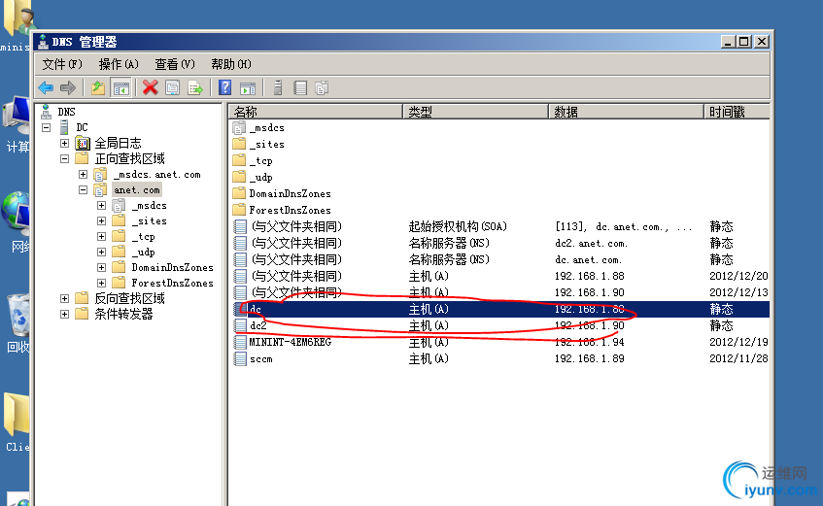Viewport: 823px width, 506px height.
Task: Click the Back arrow toolbar icon
Action: tap(46, 87)
